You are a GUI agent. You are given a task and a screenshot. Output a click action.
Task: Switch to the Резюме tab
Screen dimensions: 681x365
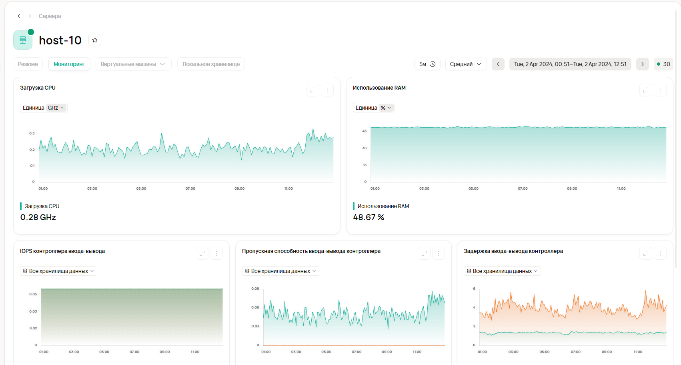[x=28, y=64]
